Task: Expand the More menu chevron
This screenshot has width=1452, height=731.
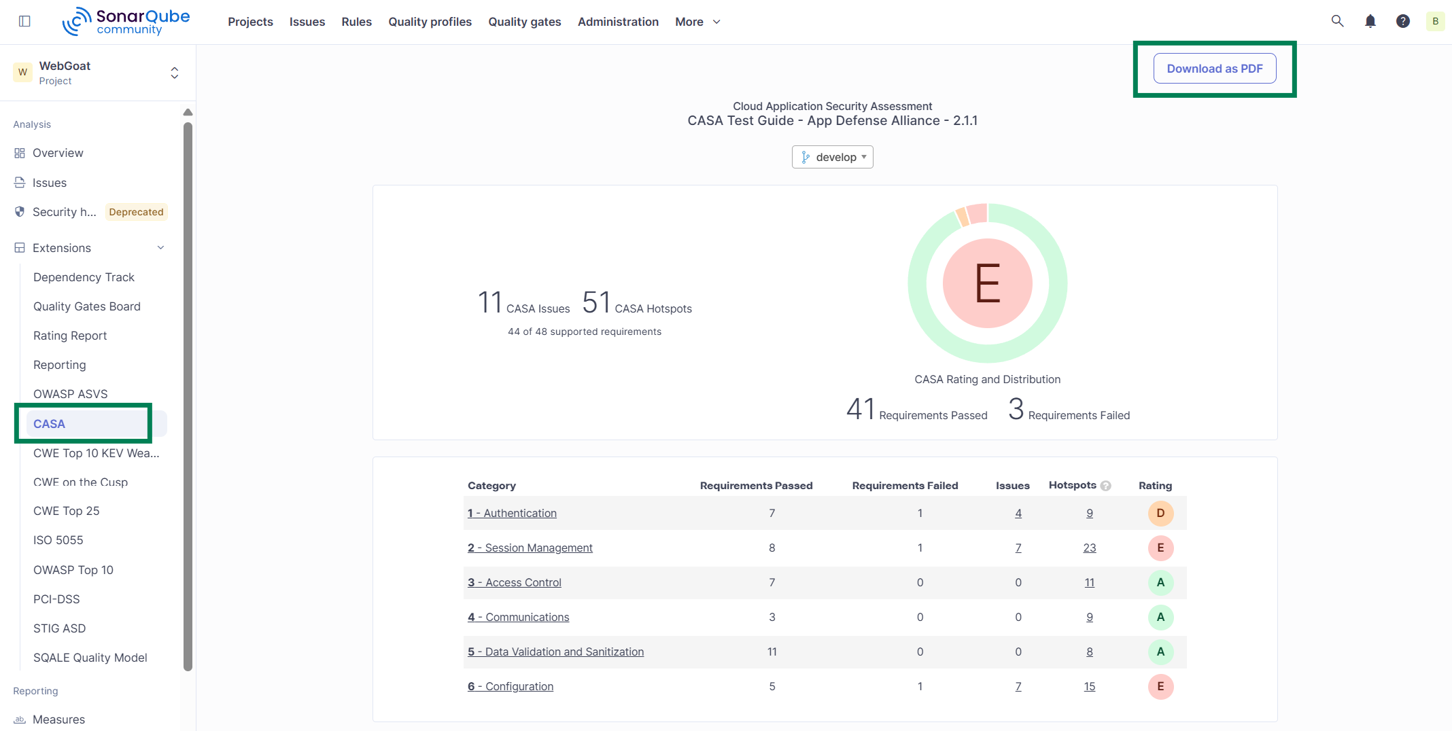Action: click(x=716, y=22)
